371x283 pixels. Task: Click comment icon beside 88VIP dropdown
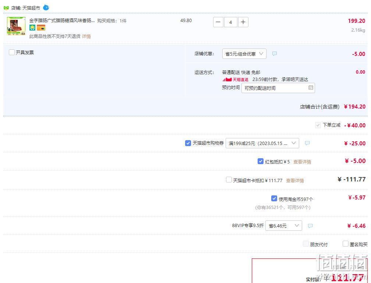[x=310, y=226]
